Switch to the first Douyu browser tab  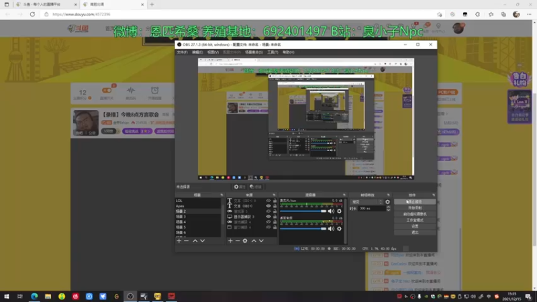[46, 5]
